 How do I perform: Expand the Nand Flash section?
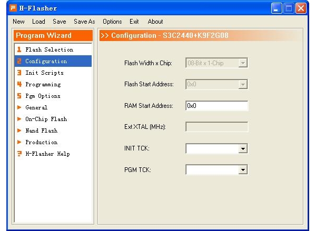[x=18, y=130]
